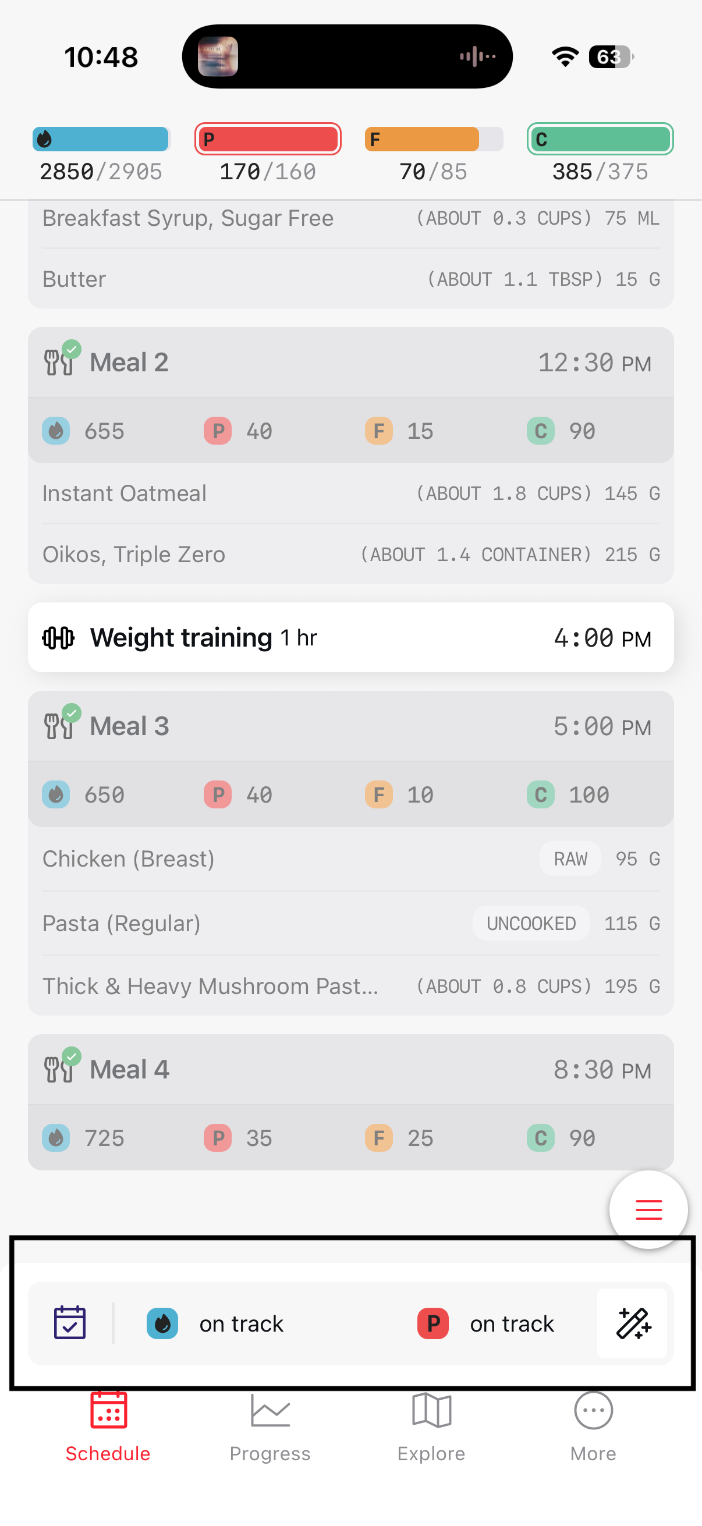This screenshot has height=1526, width=702.
Task: Expand the Meal 4 header card
Action: [x=350, y=1070]
